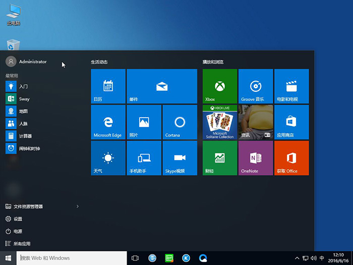
Task: Launch Skype视频 tile
Action: click(x=180, y=158)
